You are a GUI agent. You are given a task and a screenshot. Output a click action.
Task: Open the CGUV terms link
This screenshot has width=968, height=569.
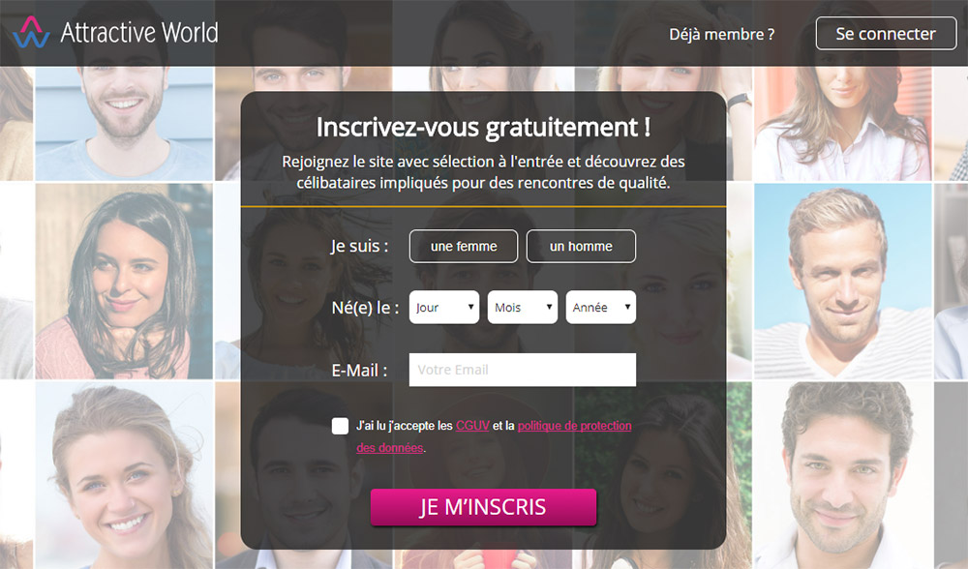click(x=472, y=426)
